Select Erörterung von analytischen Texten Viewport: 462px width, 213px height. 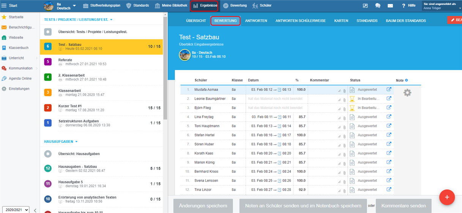(101, 199)
